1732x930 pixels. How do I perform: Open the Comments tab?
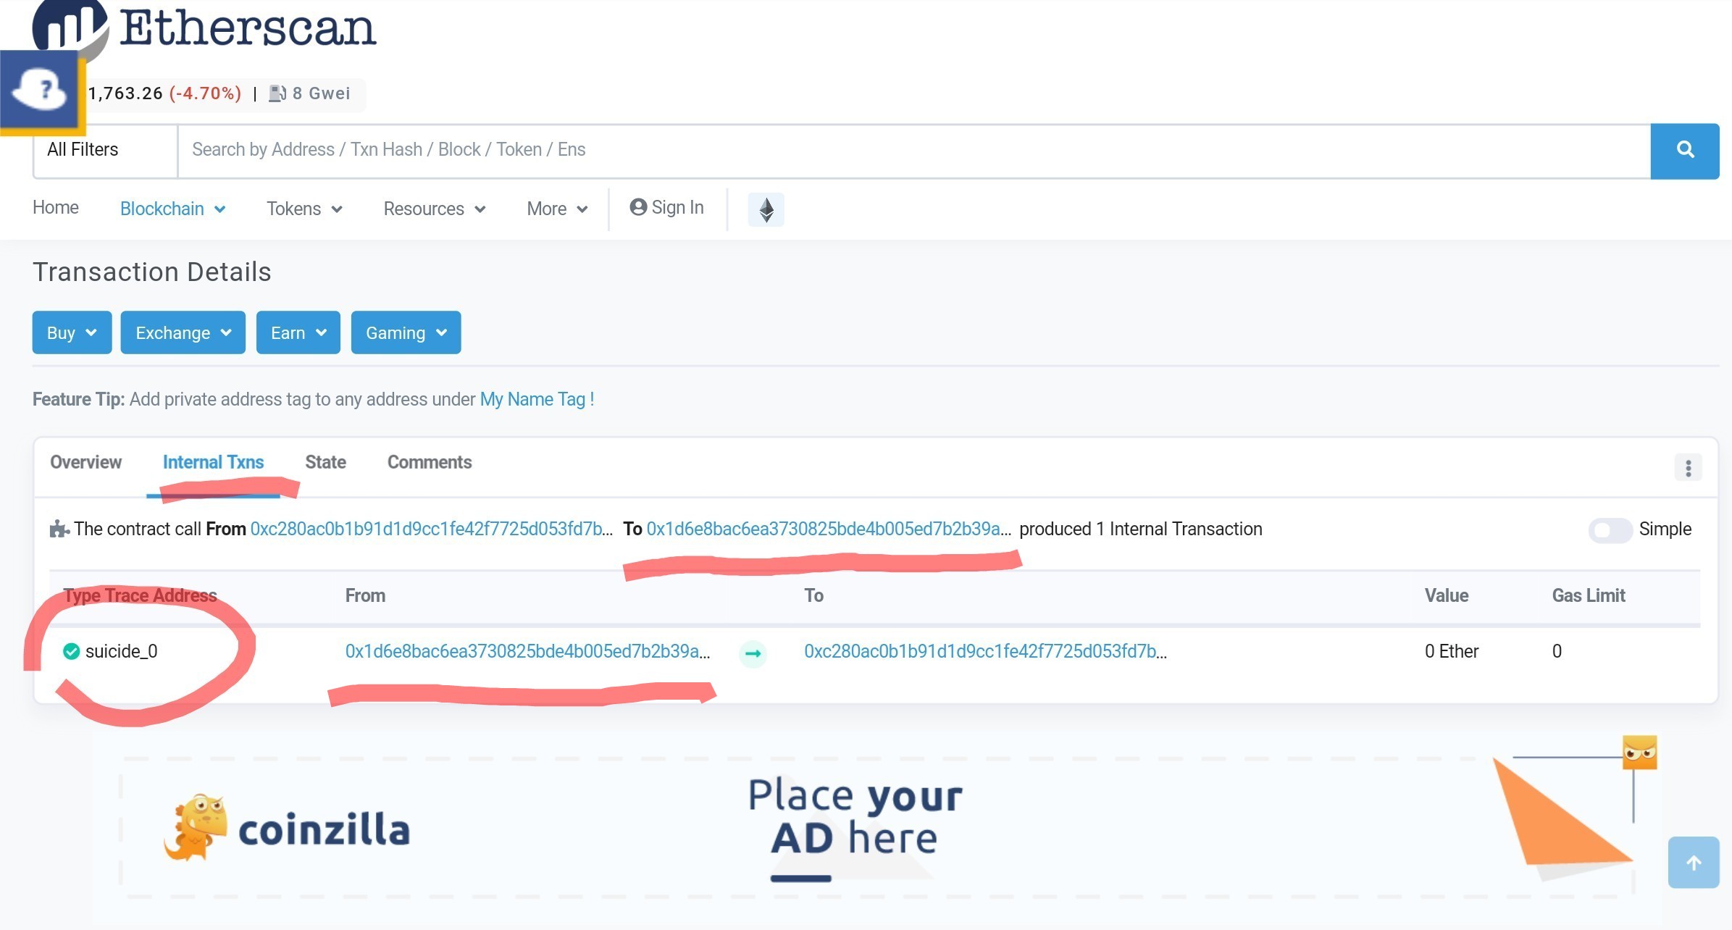point(430,462)
